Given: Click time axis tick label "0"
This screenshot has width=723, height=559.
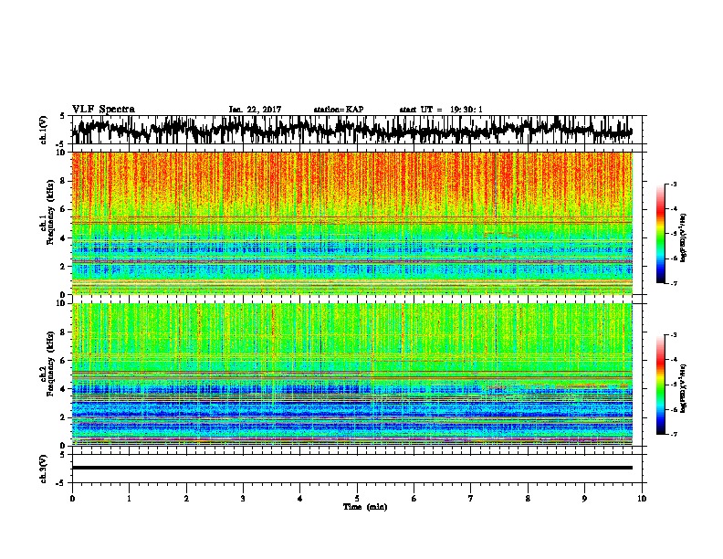Looking at the screenshot, I should click(72, 499).
